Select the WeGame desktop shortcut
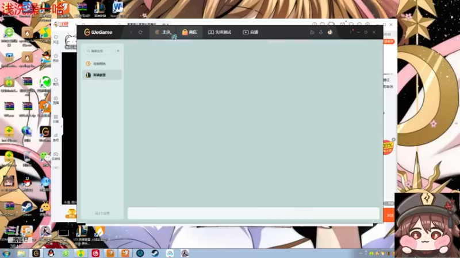 [45, 134]
